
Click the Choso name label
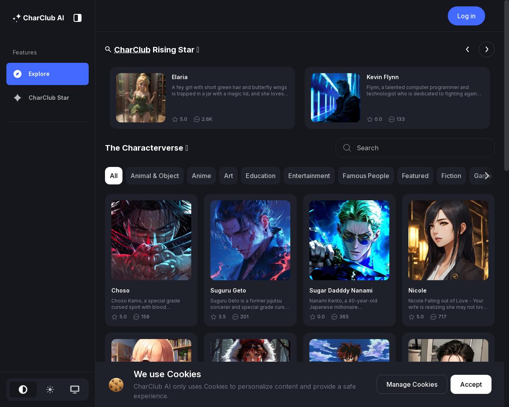(120, 291)
